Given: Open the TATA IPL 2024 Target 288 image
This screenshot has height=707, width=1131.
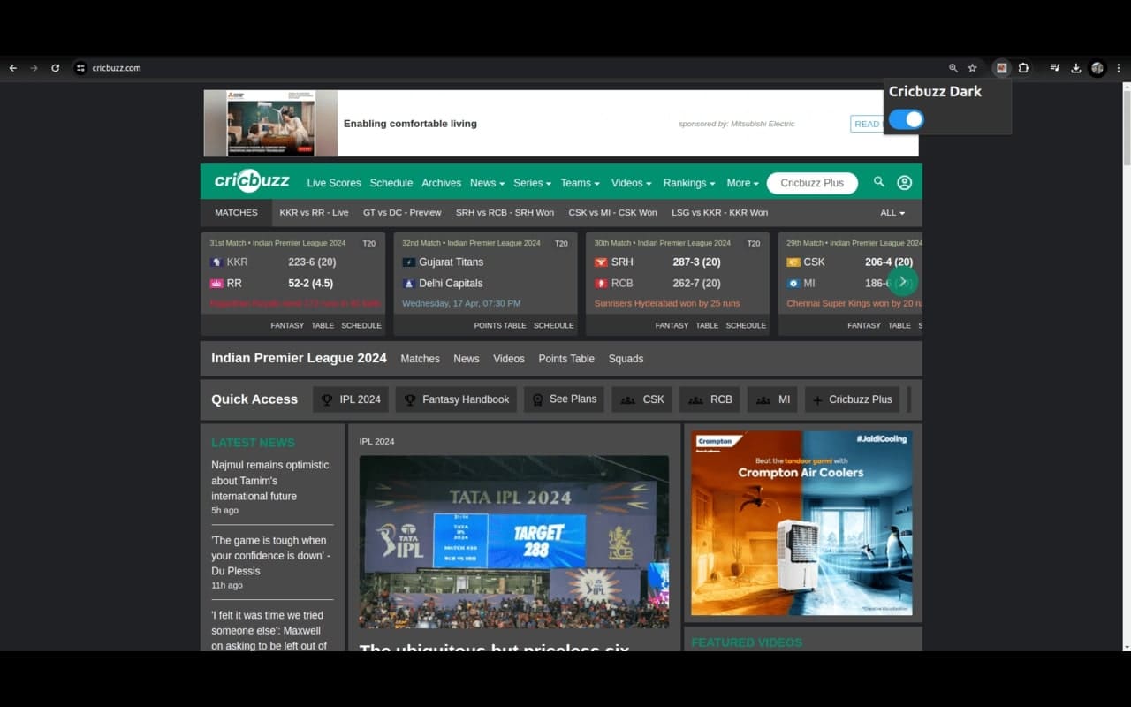Looking at the screenshot, I should [514, 542].
